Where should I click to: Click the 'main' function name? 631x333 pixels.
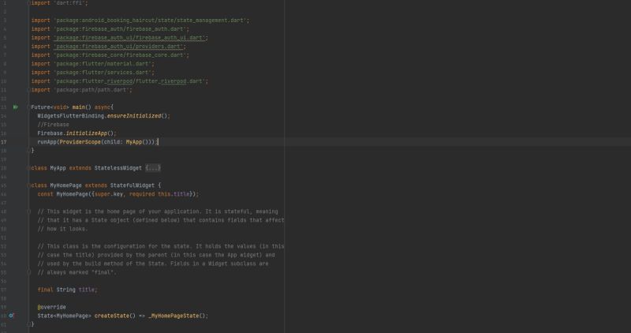[x=78, y=107]
